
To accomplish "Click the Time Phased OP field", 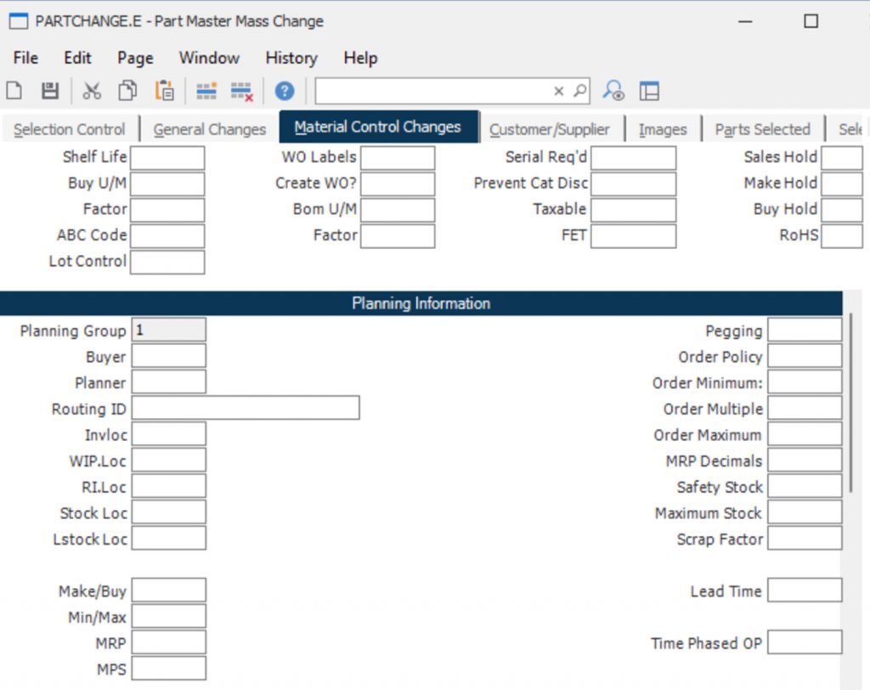I will (x=805, y=642).
